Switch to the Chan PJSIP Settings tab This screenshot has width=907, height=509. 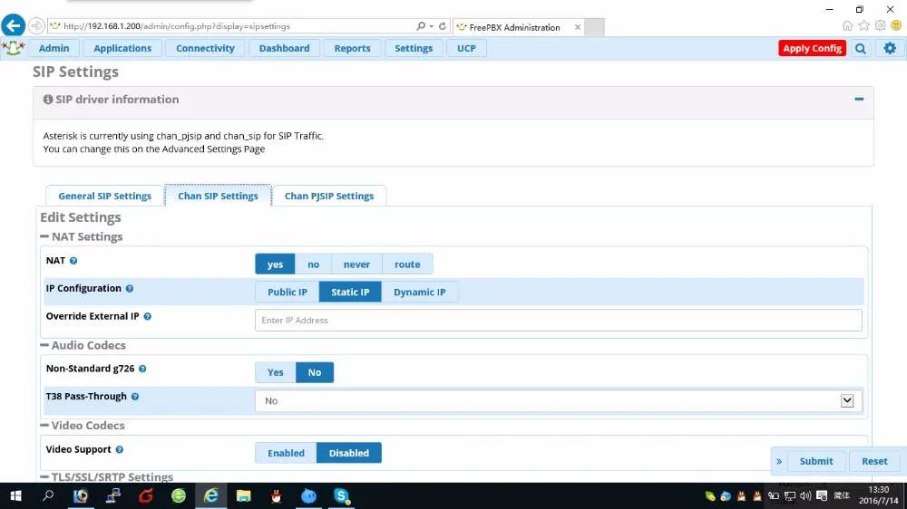click(329, 196)
